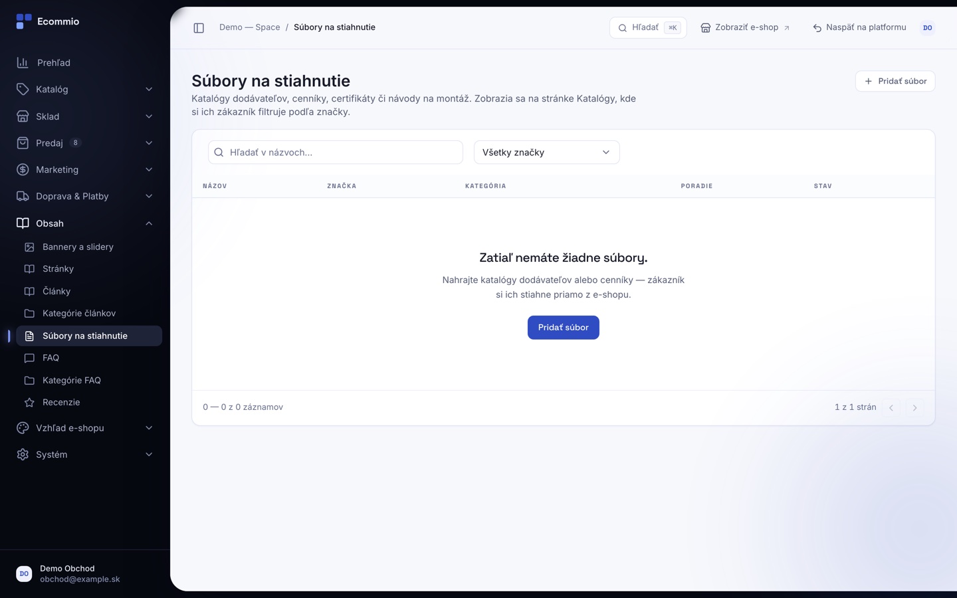Expand the Sklad menu chevron
The width and height of the screenshot is (957, 598).
(x=149, y=116)
